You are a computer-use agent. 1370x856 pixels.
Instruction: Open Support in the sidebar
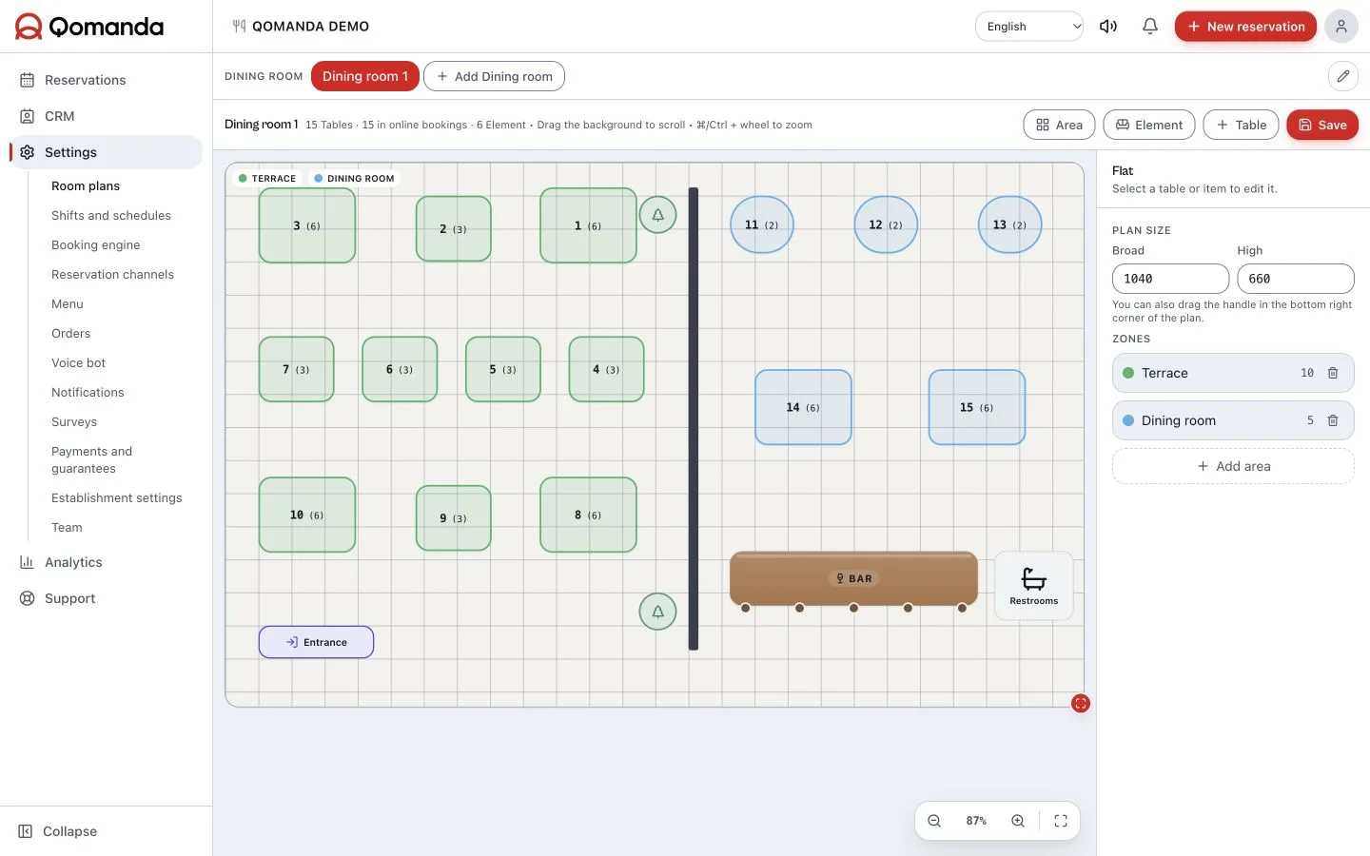point(106,598)
